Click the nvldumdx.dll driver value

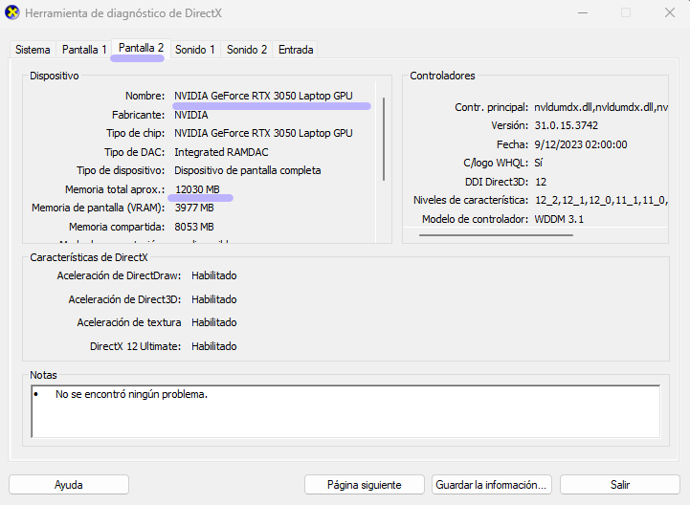(601, 107)
